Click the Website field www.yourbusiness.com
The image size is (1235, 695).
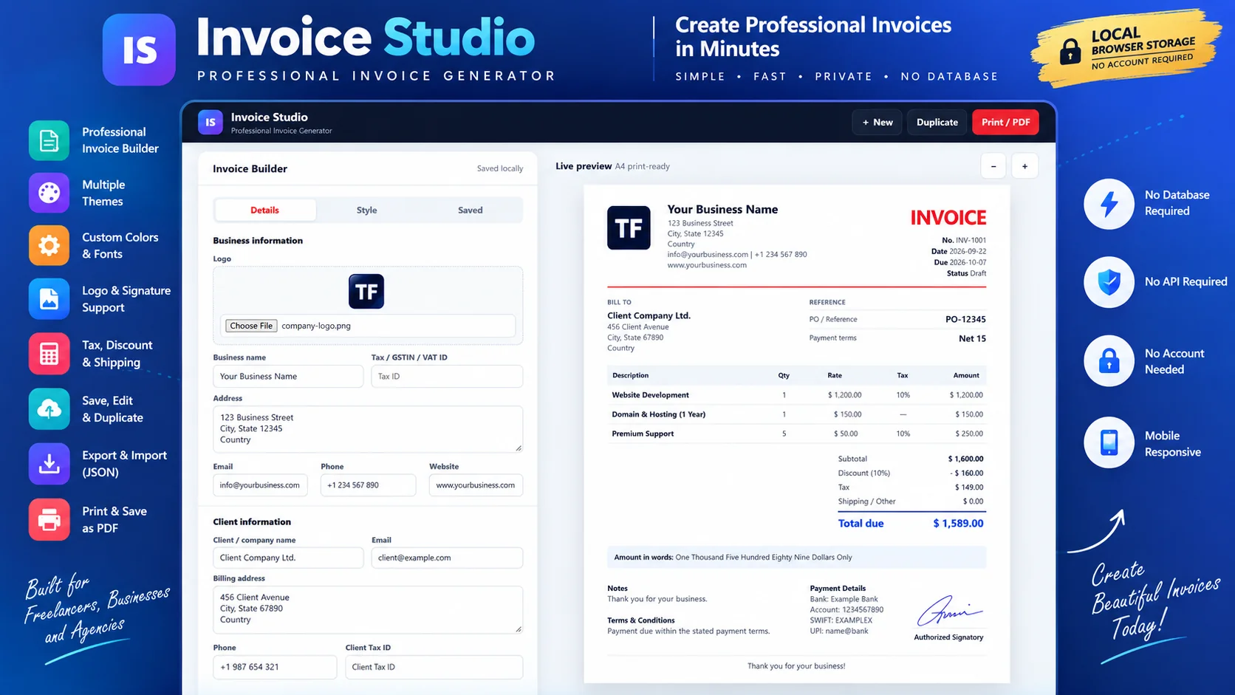(x=476, y=485)
